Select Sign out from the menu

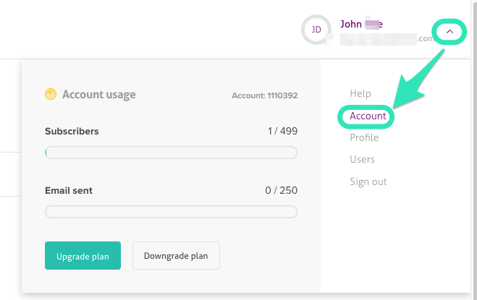[368, 181]
